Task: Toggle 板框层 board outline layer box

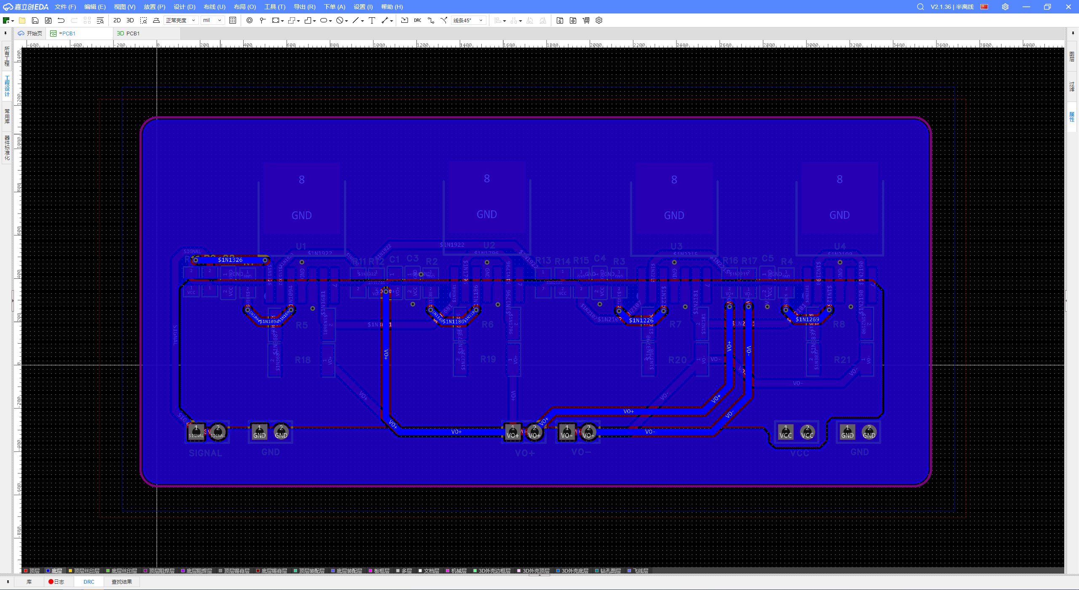Action: (370, 571)
